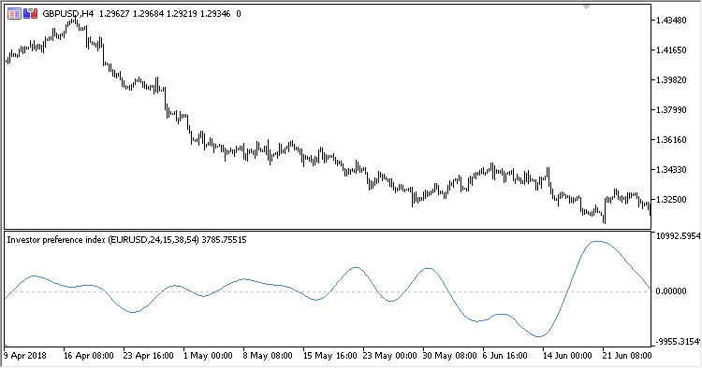Click the 1.43480 price scale label
Viewport: 702px width, 368px height.
(x=671, y=21)
